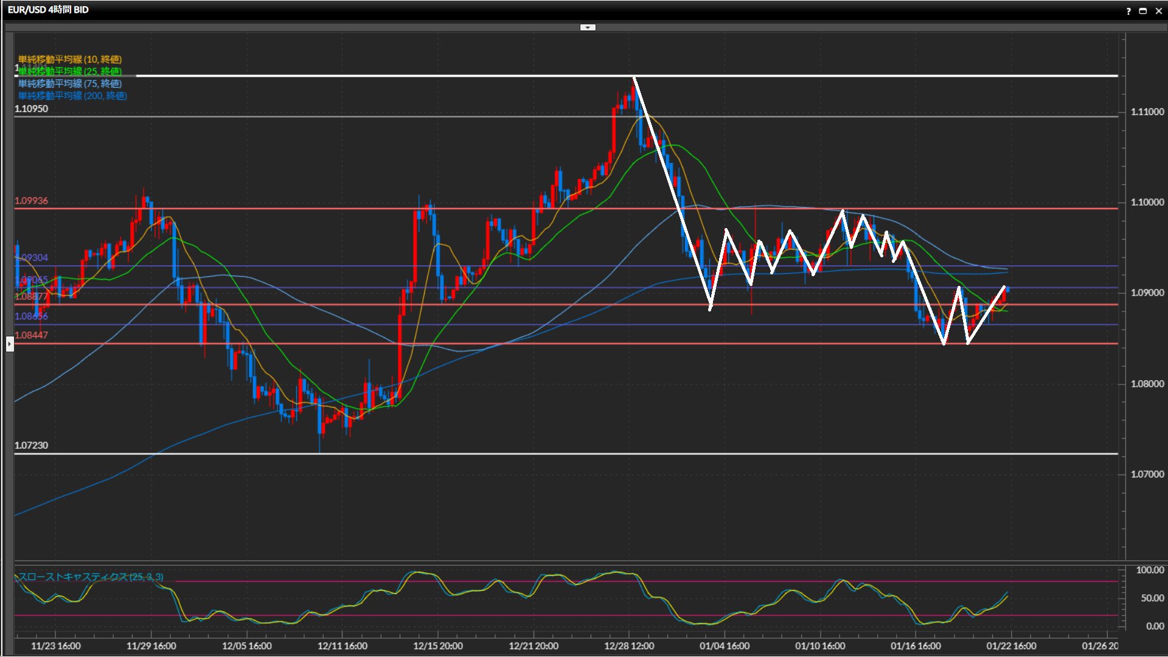
Task: Click the 1.10000 price axis label
Action: [1147, 202]
